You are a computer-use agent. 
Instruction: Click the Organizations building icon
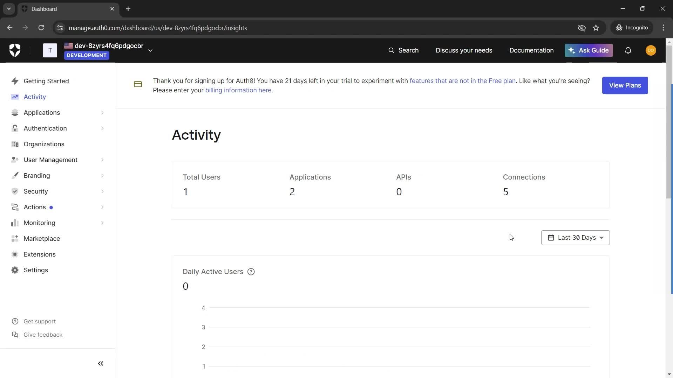(15, 144)
